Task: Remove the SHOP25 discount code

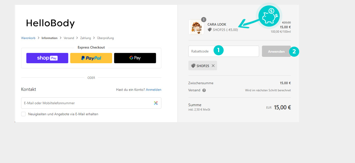Action: click(x=213, y=66)
